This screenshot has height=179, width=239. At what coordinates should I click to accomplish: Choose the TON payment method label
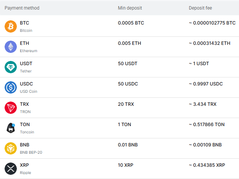[x=25, y=125]
